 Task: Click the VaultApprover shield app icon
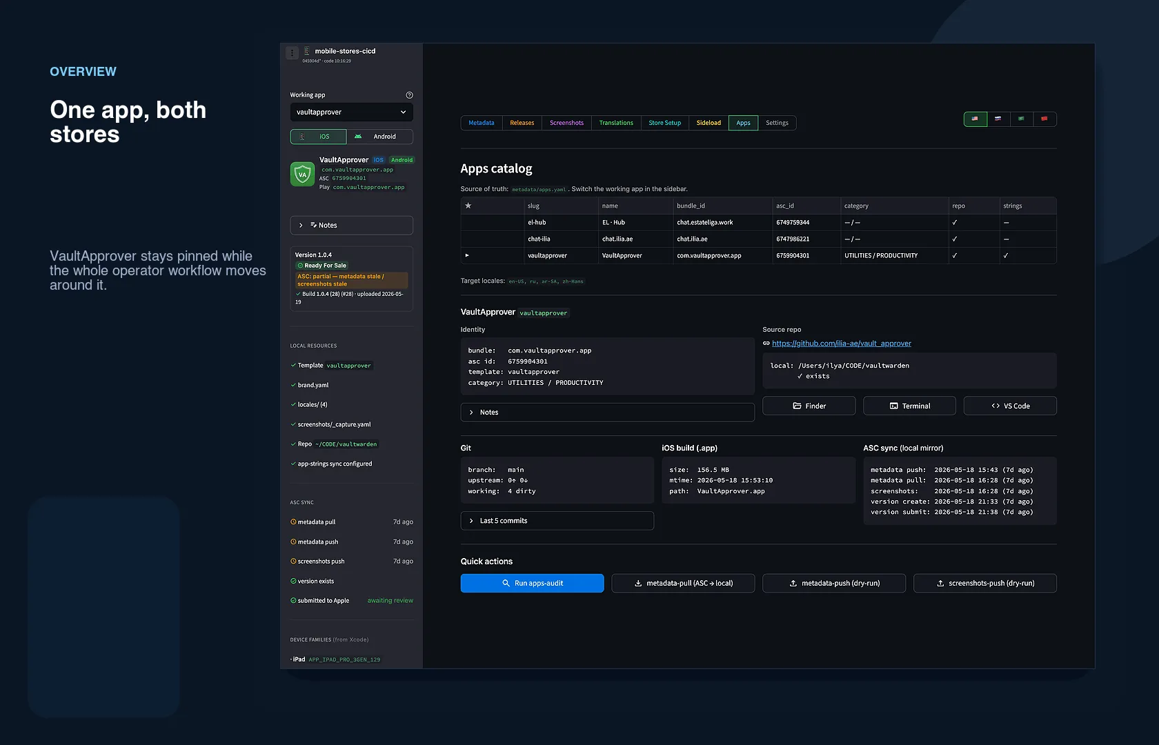302,174
